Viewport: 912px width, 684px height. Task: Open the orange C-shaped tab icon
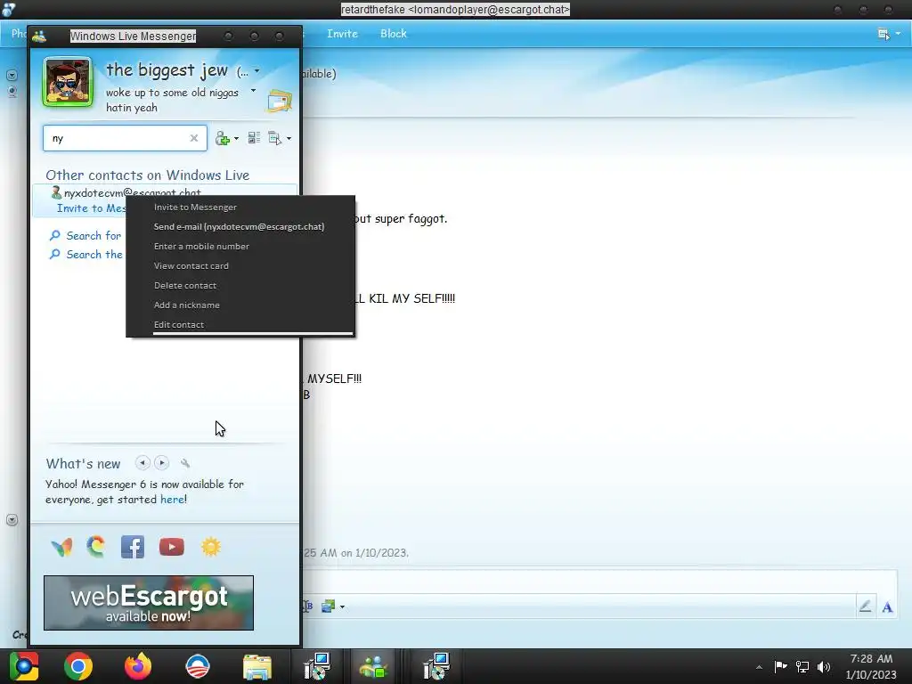(96, 547)
